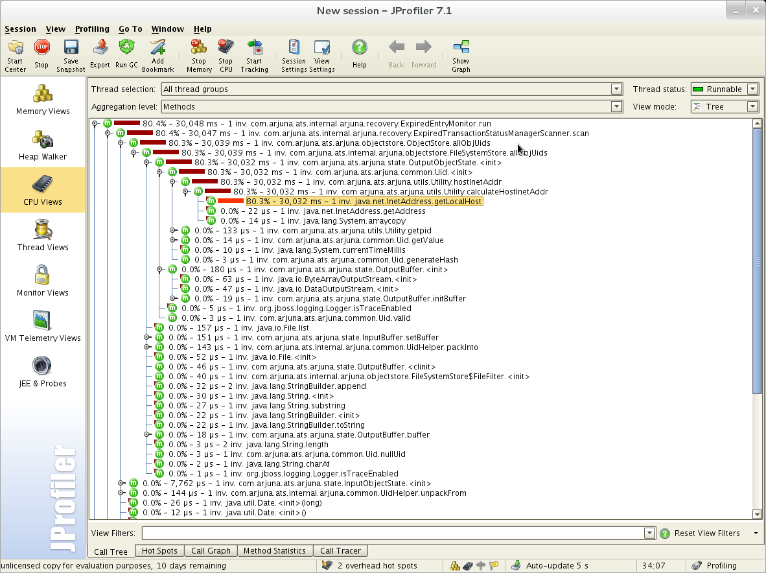Switch to the Call Tracer tab

click(x=340, y=550)
